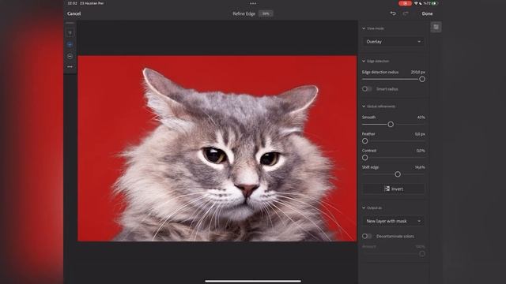Tap the home indicator bar at the bottom
The width and height of the screenshot is (506, 284).
coord(253,281)
